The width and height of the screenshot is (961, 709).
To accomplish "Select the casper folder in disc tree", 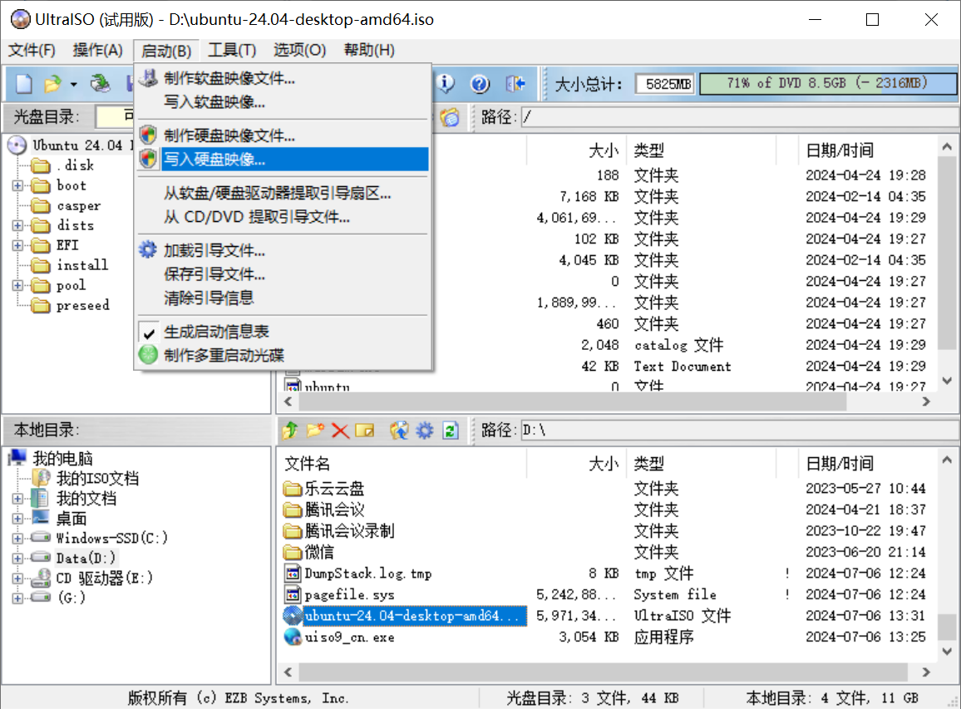I will (x=78, y=205).
